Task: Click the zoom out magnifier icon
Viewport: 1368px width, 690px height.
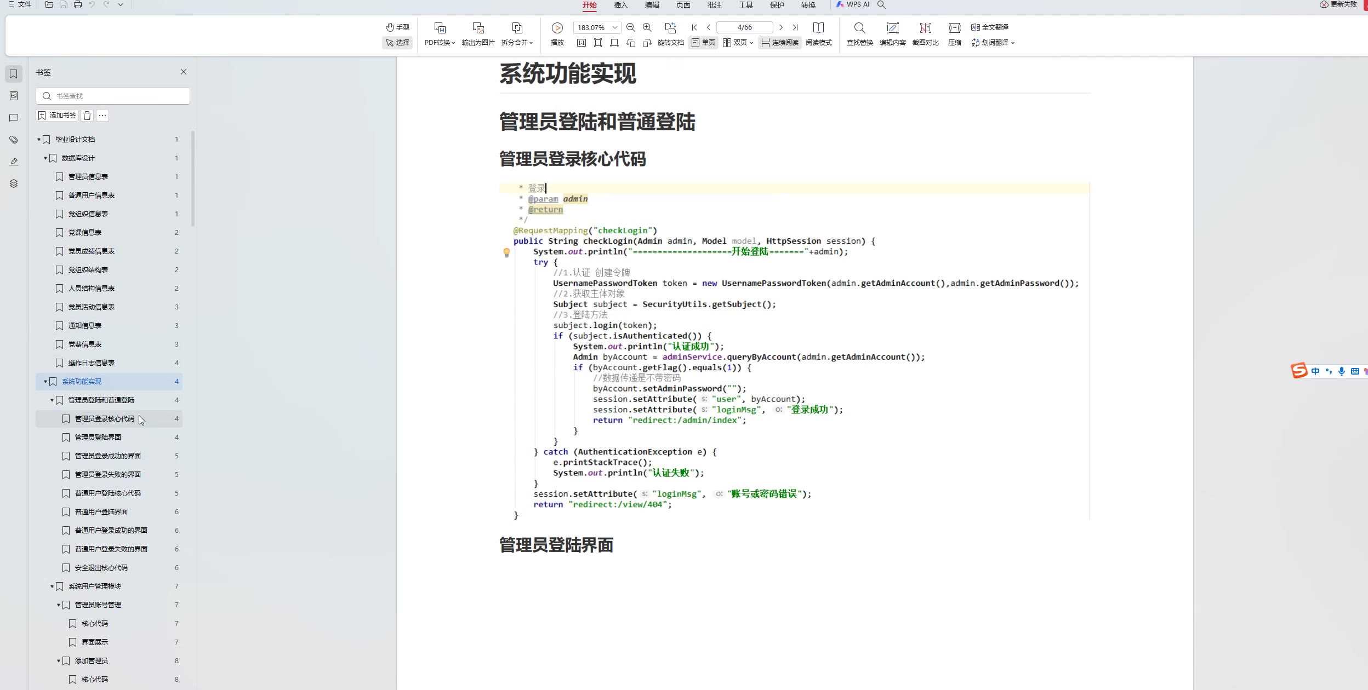Action: [631, 27]
